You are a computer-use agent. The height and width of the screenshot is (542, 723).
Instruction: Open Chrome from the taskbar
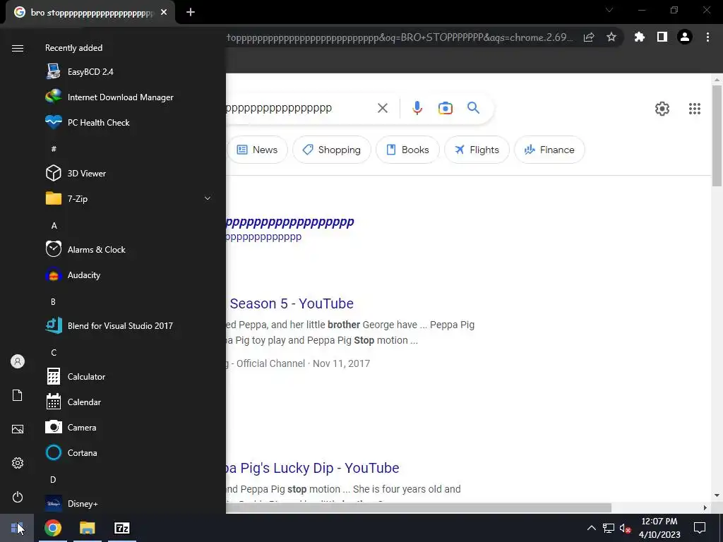(52, 528)
